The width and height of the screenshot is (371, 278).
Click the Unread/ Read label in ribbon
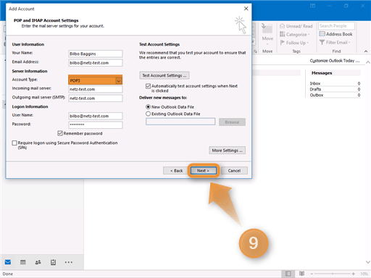299,26
